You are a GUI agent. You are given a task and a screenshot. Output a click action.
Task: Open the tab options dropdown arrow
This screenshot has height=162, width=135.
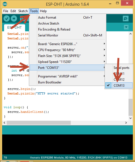click(126, 27)
